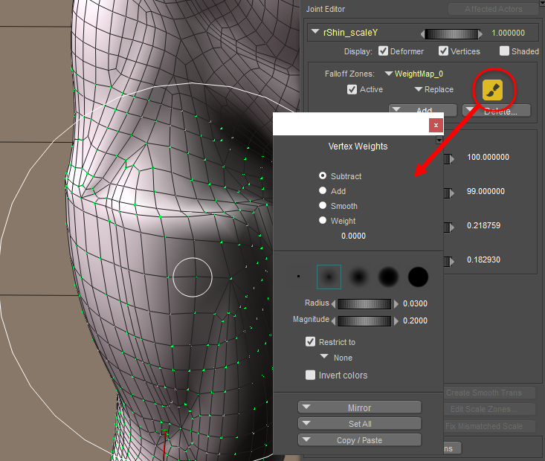Select the Weight radio option

click(323, 221)
